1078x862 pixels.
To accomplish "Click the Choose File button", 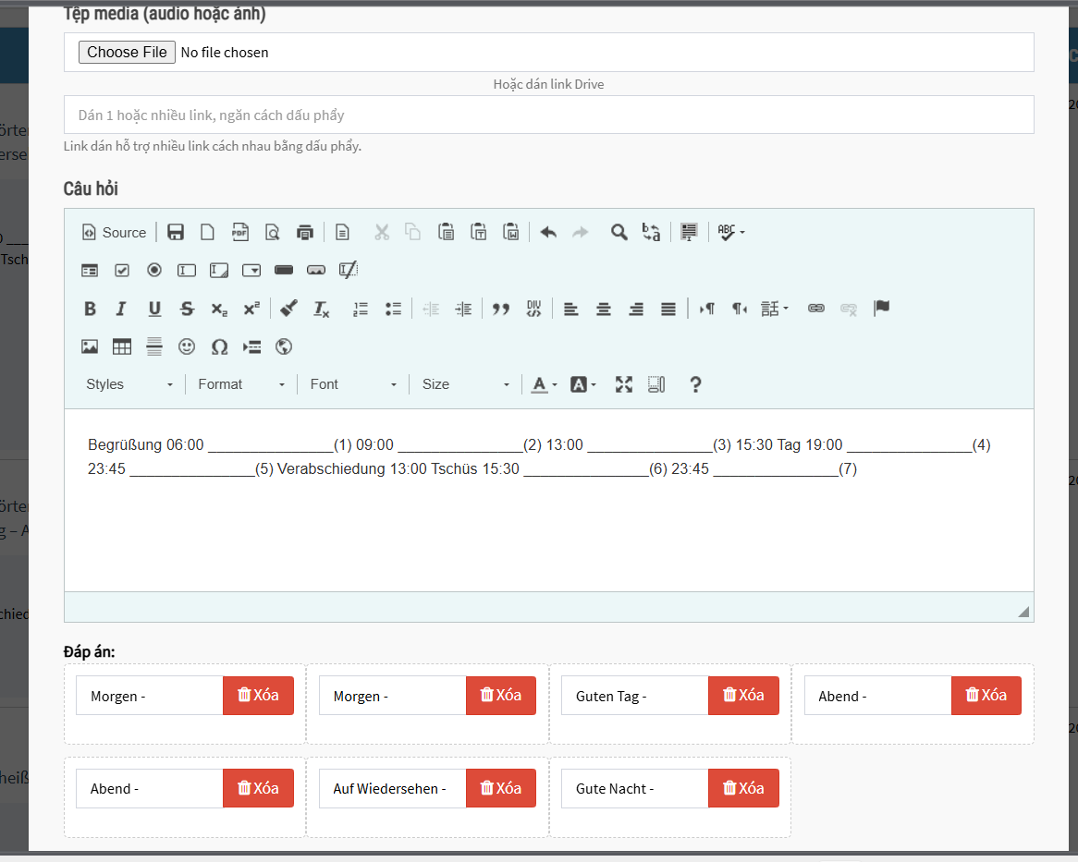I will click(127, 52).
